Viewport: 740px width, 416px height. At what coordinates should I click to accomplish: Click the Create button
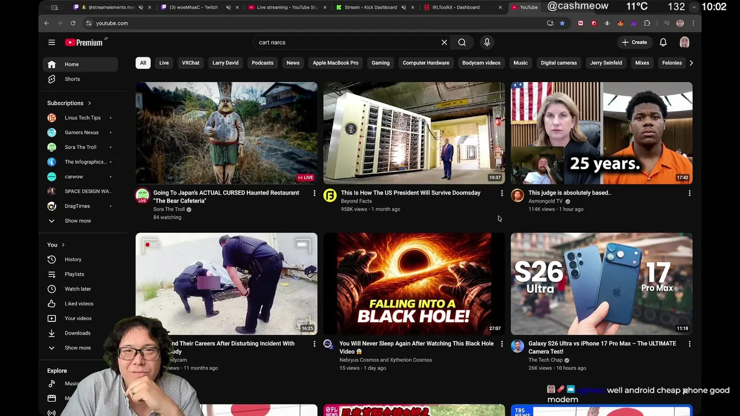[634, 42]
